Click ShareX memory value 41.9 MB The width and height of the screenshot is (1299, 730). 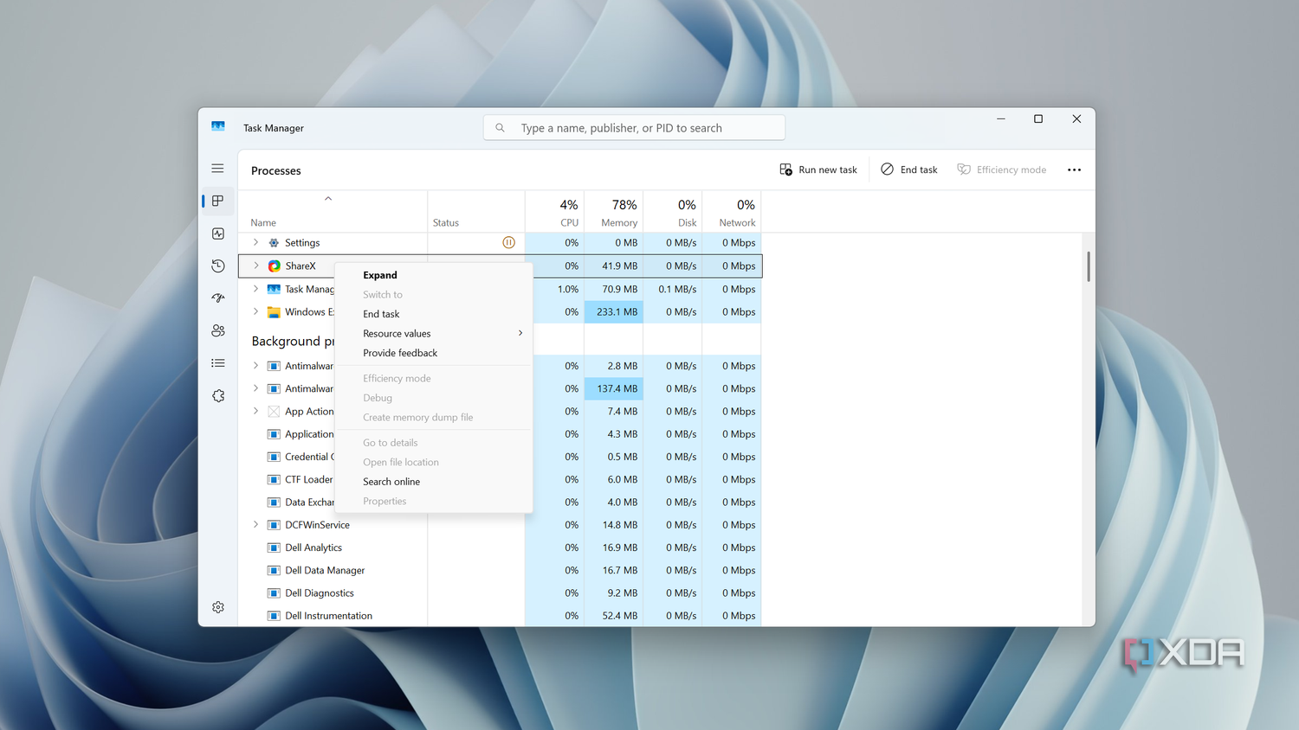tap(619, 266)
